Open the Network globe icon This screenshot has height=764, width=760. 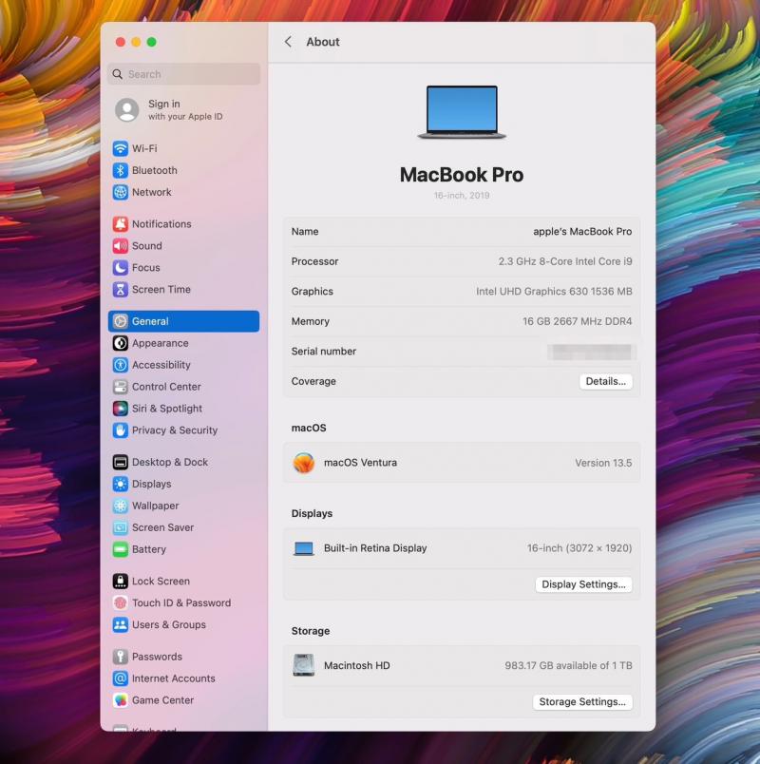[x=121, y=192]
